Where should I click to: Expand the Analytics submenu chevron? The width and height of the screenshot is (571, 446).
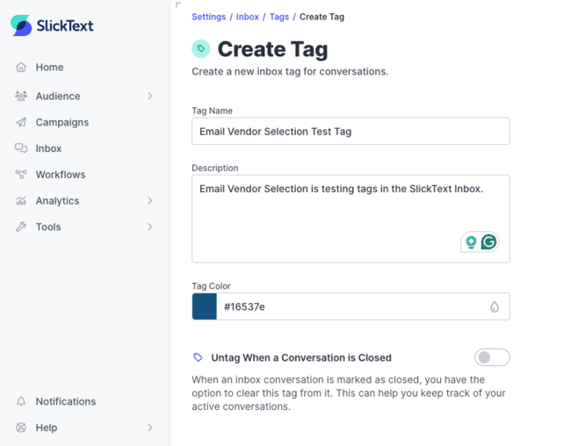149,200
